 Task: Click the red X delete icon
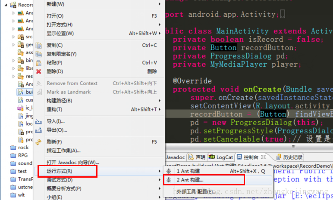(39, 71)
